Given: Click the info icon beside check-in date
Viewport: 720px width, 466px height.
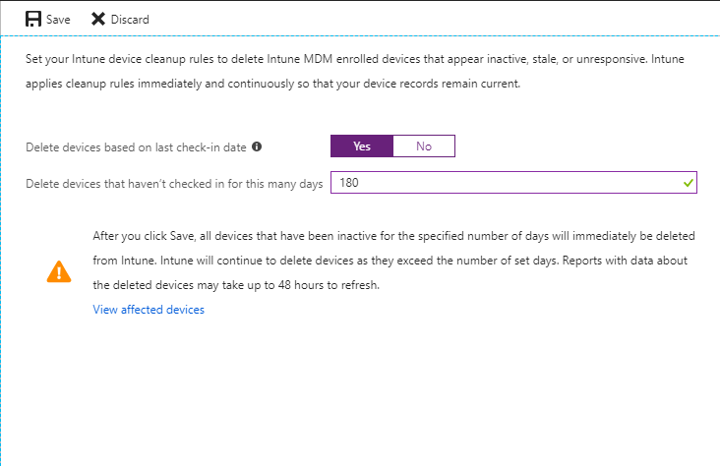Looking at the screenshot, I should (257, 146).
